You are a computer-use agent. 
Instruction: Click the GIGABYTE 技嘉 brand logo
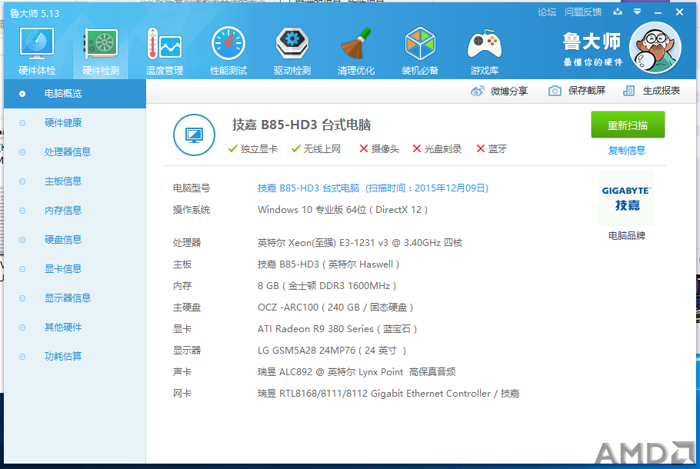pos(627,198)
